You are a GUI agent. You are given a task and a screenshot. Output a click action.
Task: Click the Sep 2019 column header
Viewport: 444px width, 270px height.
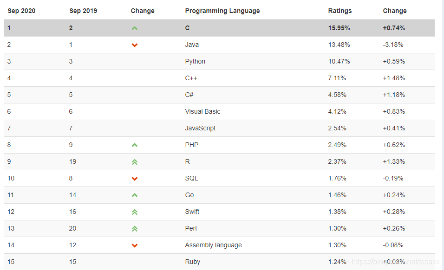tap(83, 11)
